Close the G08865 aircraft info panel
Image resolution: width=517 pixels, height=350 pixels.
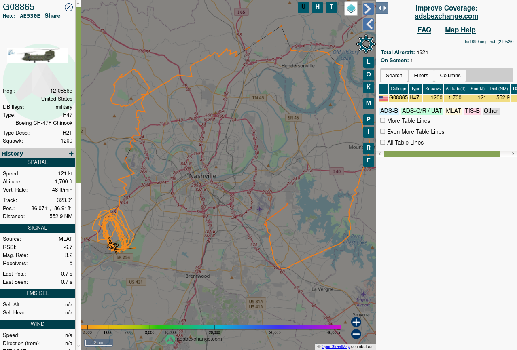[x=69, y=7]
